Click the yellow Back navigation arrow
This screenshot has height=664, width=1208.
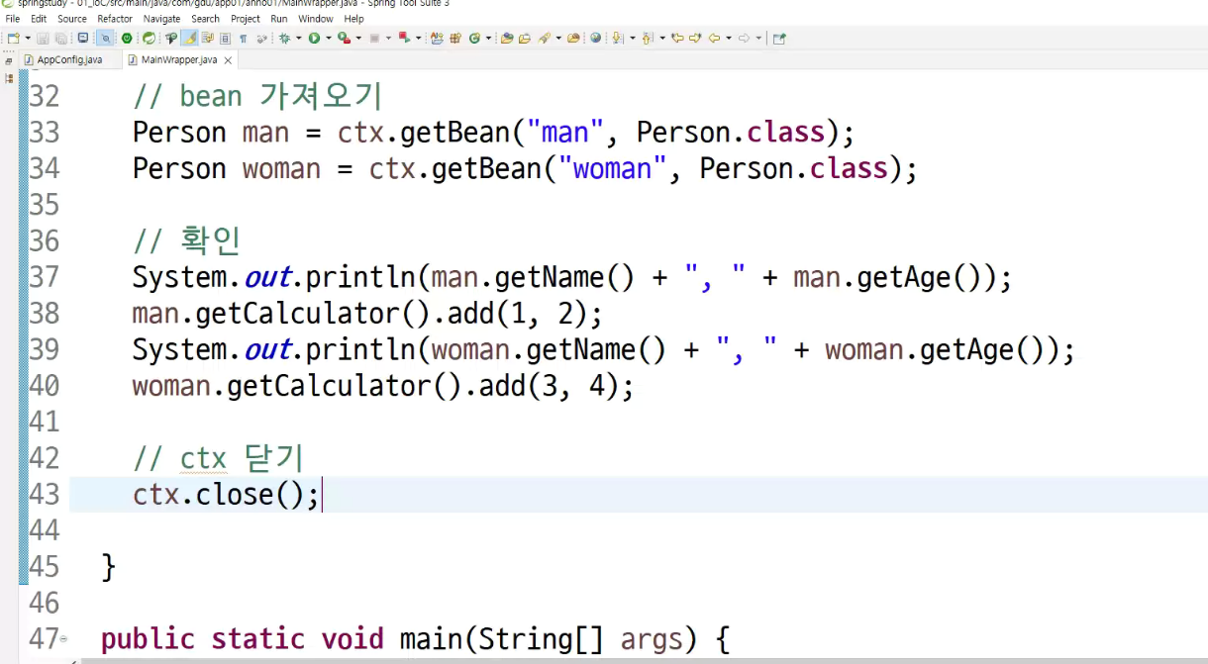[x=714, y=39]
